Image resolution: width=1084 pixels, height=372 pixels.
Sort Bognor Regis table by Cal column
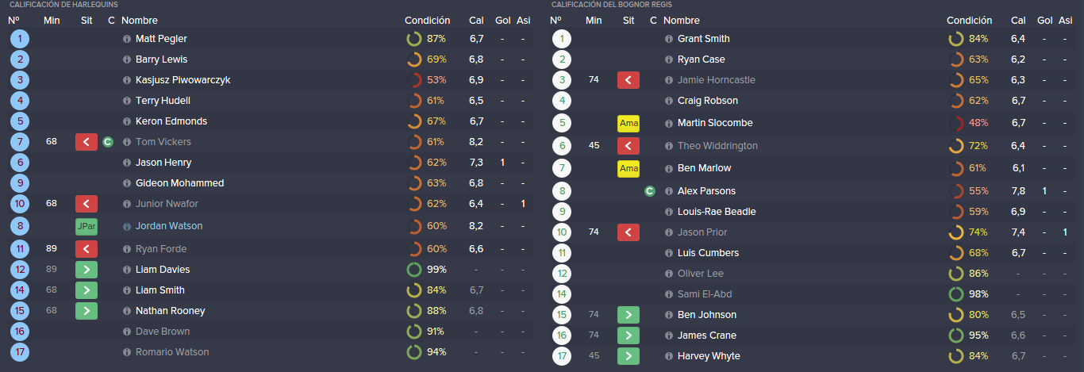point(1018,21)
